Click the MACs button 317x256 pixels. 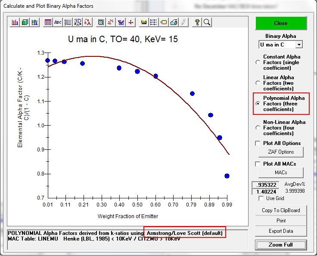[x=281, y=173]
